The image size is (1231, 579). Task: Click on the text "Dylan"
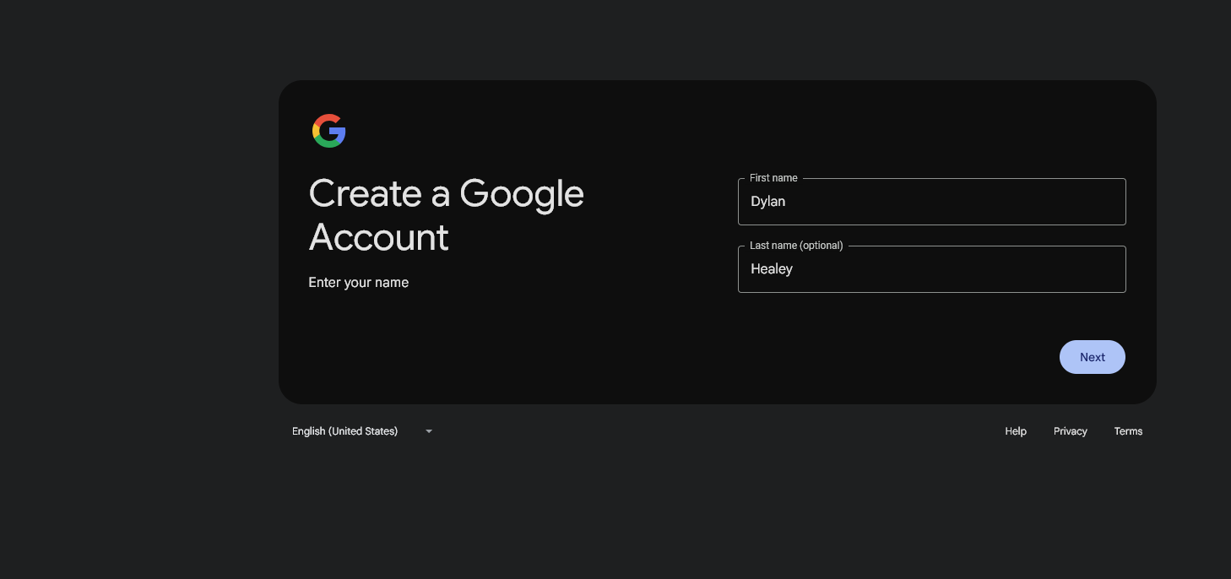pyautogui.click(x=767, y=202)
